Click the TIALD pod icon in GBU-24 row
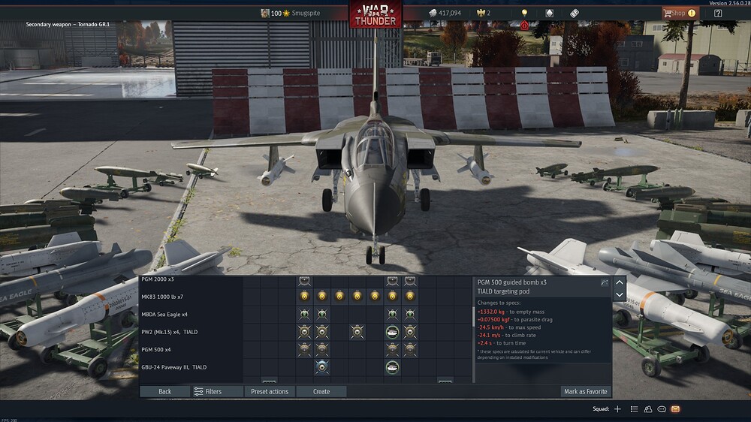This screenshot has height=422, width=751. (x=392, y=367)
